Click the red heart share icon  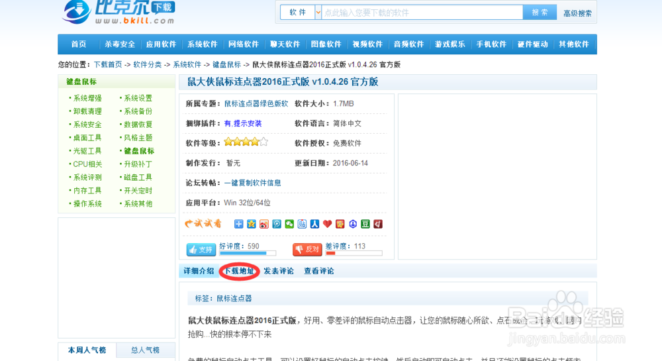[x=327, y=224]
